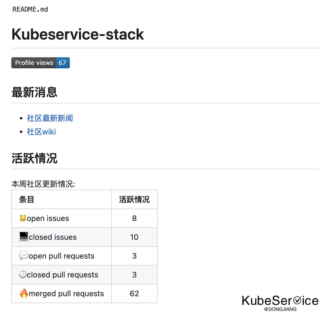319x312 pixels.
Task: Click the Profile views badge
Action: [x=41, y=63]
